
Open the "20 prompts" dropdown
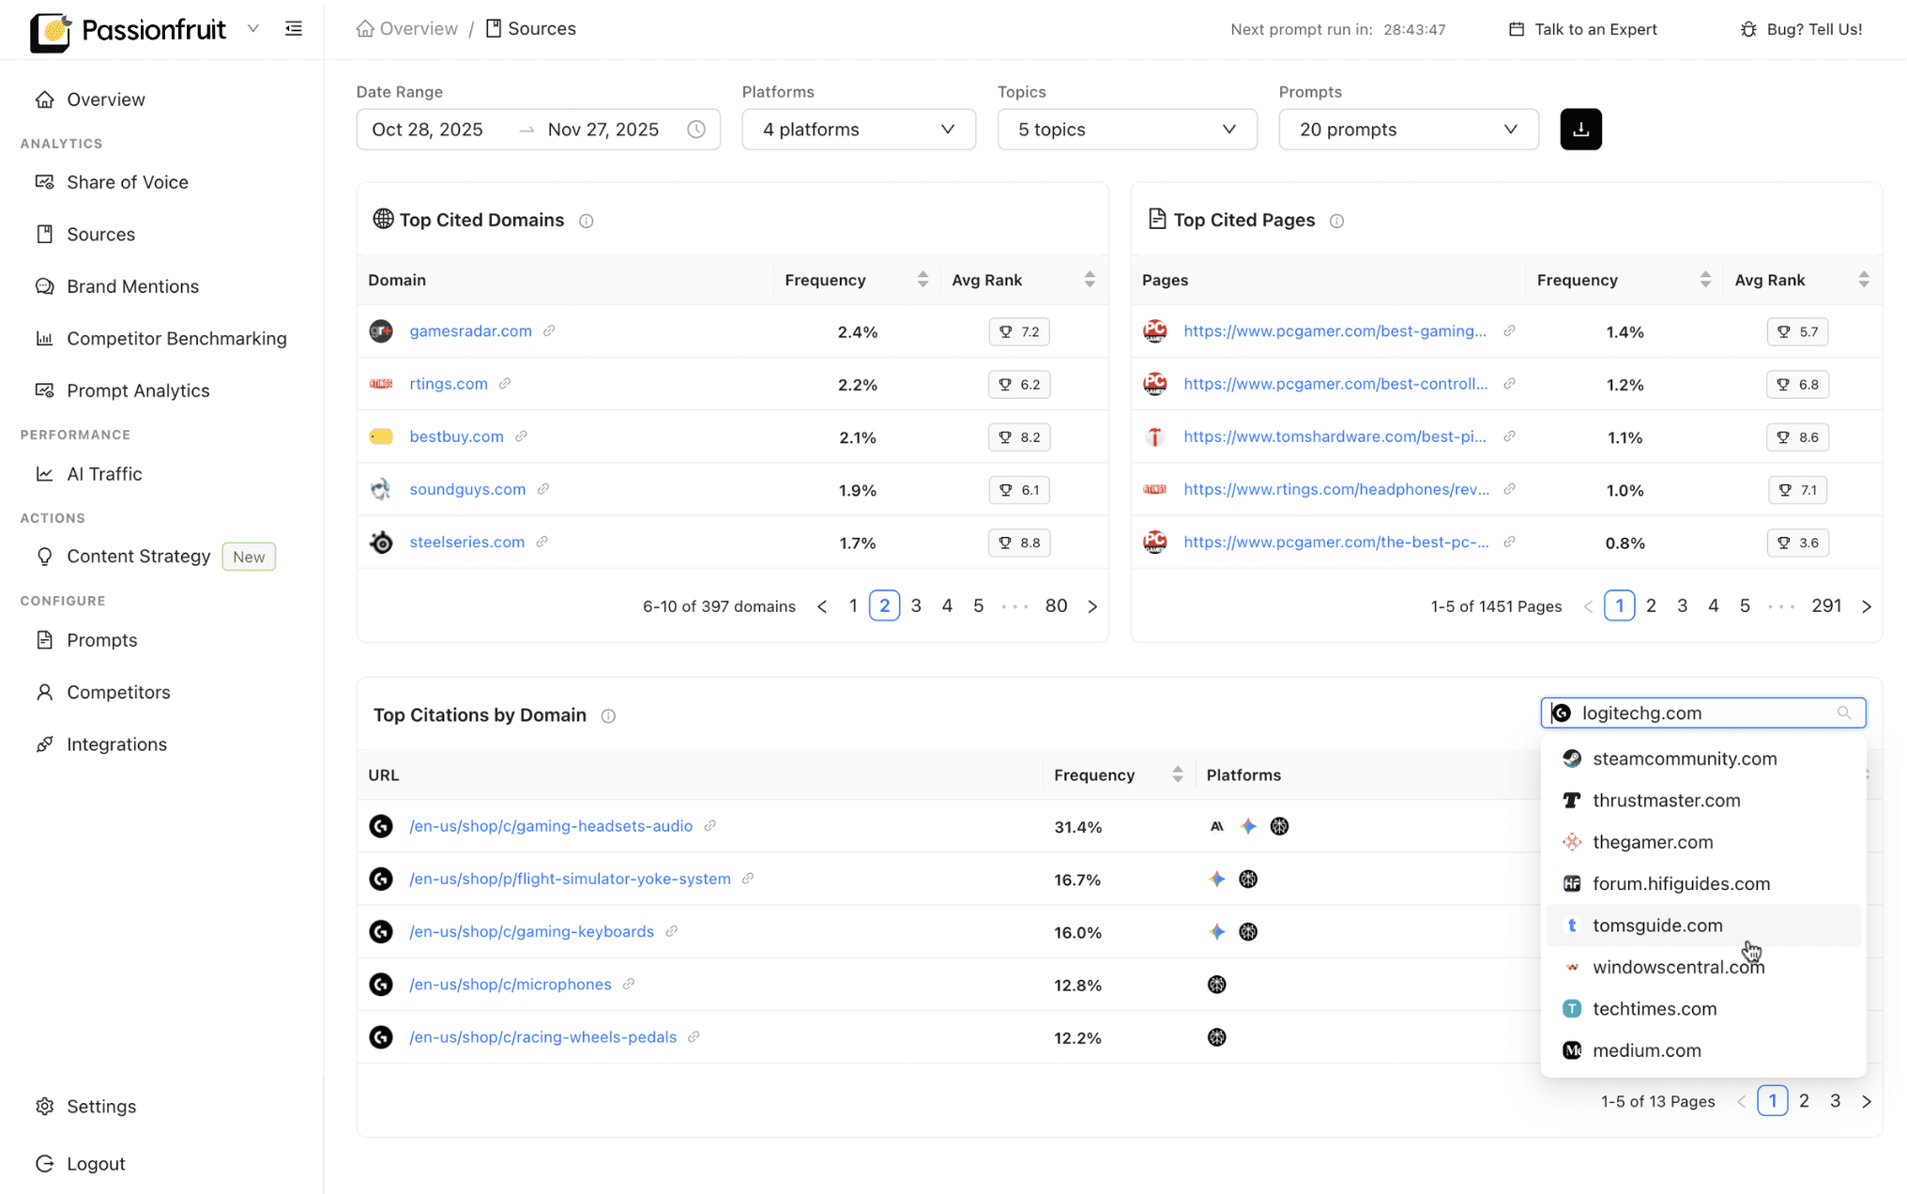1407,129
